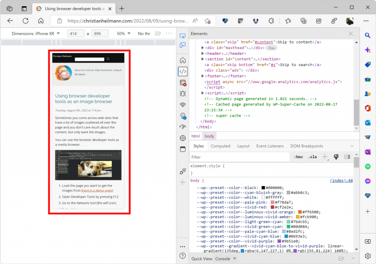This screenshot has width=376, height=264.
Task: Open the Memory chip tool
Action: (182, 138)
